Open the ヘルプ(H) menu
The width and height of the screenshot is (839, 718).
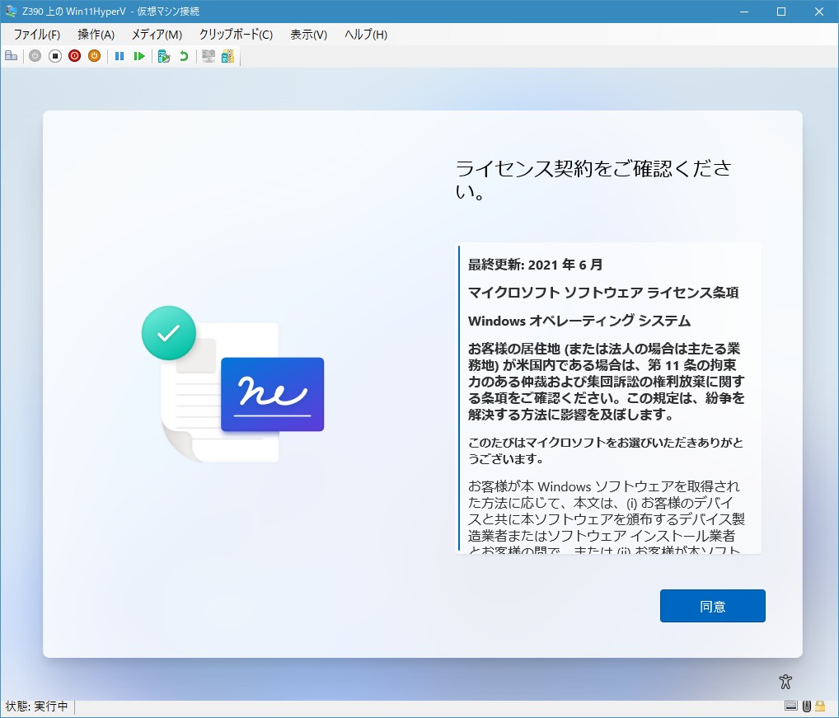click(366, 35)
